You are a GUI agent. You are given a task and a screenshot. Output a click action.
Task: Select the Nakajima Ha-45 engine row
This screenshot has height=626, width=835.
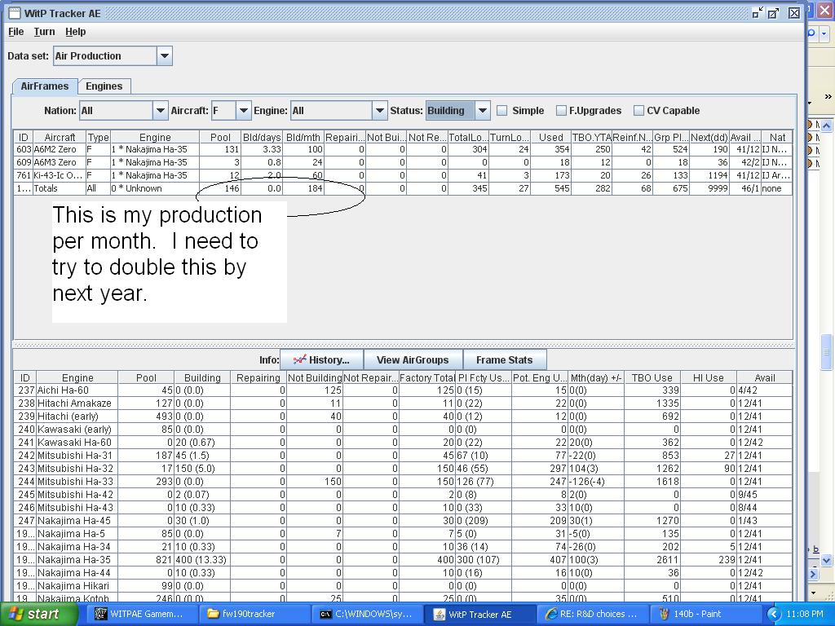403,521
